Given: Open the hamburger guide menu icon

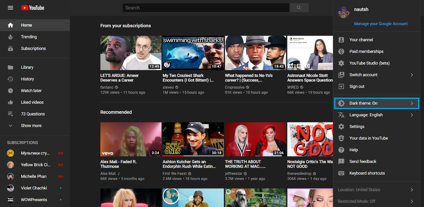Looking at the screenshot, I should click(10, 8).
